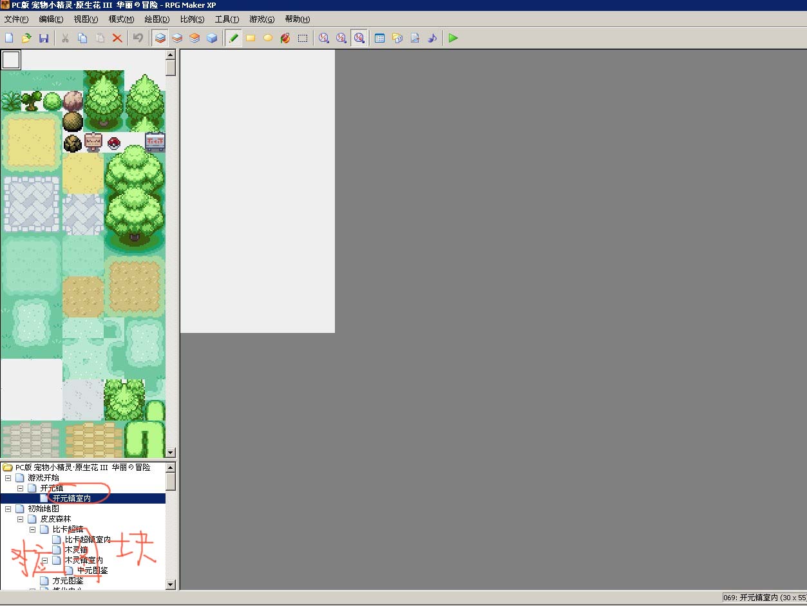Open the Sound test music note icon

[432, 38]
